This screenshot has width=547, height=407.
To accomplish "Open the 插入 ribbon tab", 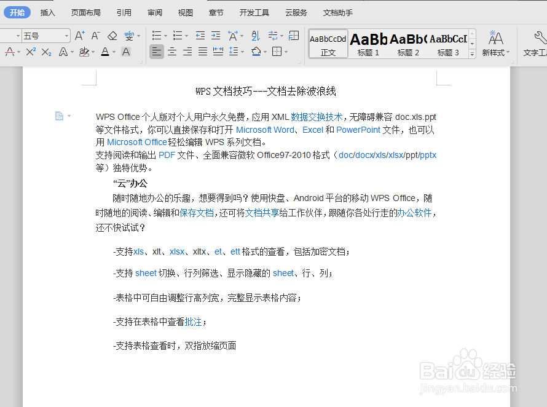I will (x=47, y=13).
